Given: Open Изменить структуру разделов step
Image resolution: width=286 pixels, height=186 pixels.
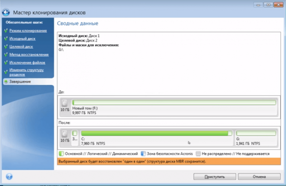Looking at the screenshot, I should [x=26, y=72].
